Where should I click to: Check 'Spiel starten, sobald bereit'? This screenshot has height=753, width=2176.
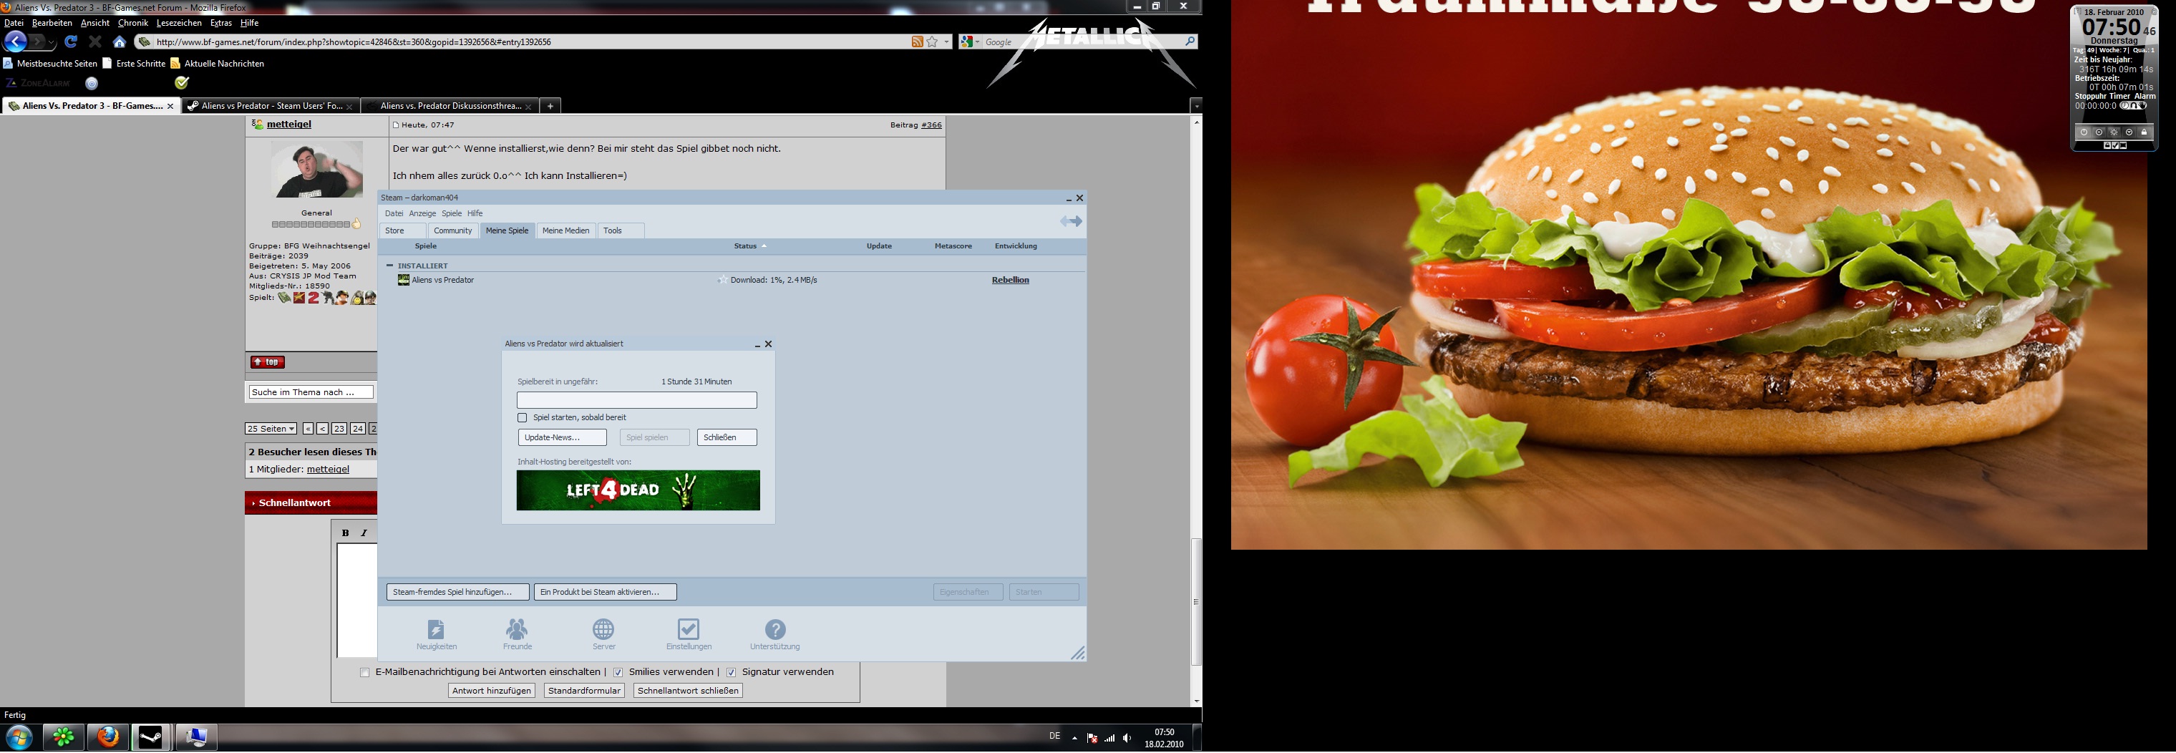tap(522, 417)
